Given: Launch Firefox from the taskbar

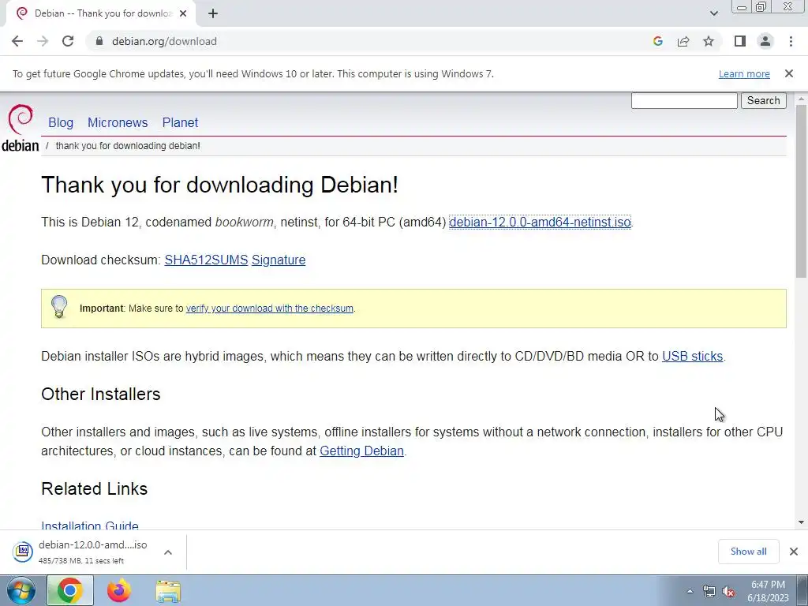Looking at the screenshot, I should 119,590.
